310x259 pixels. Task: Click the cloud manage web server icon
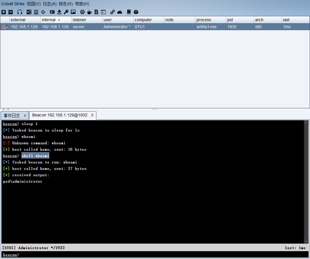(x=119, y=12)
